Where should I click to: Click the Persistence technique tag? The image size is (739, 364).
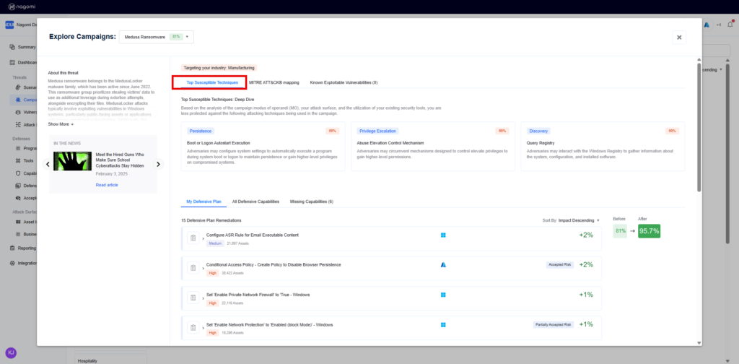click(x=201, y=131)
